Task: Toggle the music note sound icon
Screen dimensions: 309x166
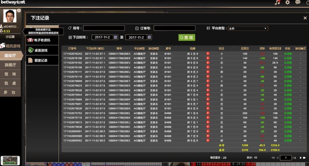Action: (277, 2)
